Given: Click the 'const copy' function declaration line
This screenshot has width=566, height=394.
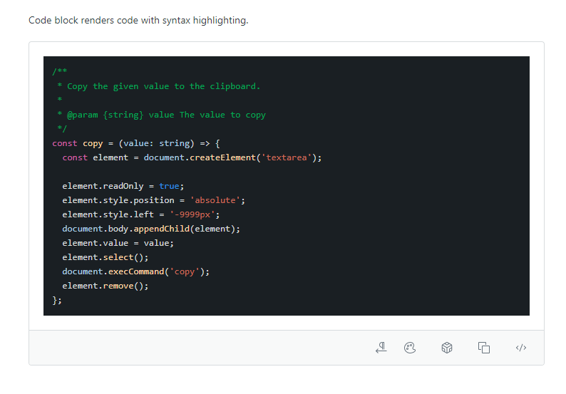Looking at the screenshot, I should [136, 143].
